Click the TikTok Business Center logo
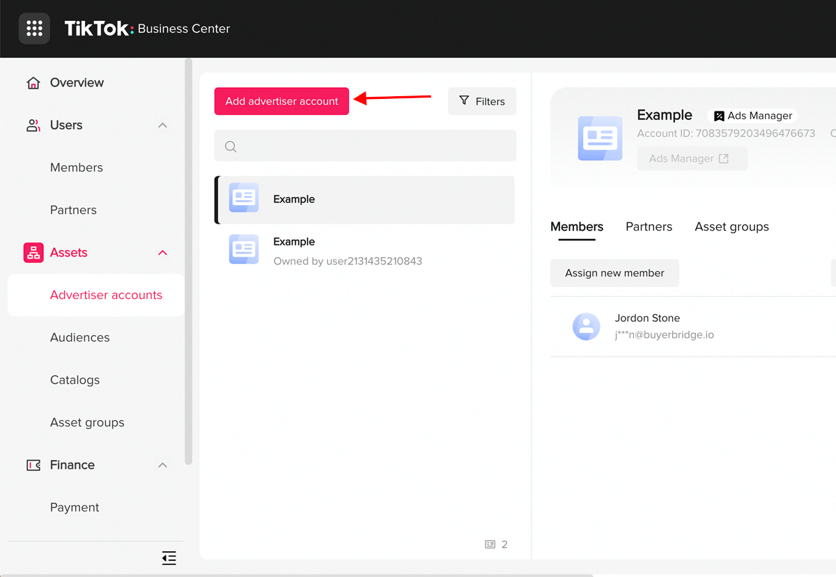Image resolution: width=836 pixels, height=577 pixels. 147,29
